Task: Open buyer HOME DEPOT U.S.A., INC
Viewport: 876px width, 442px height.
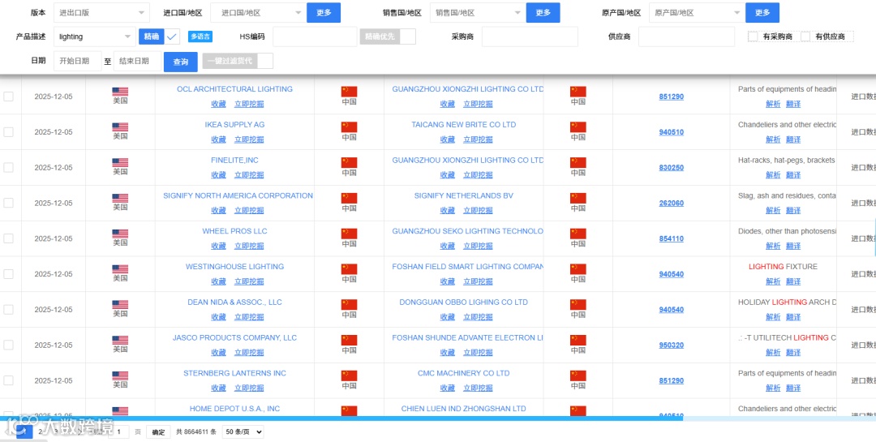Action: coord(234,409)
